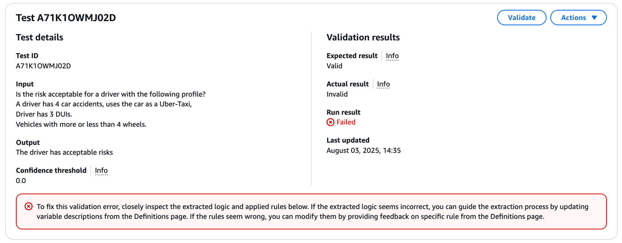
Task: Open the Actual result Info tooltip
Action: click(x=383, y=84)
